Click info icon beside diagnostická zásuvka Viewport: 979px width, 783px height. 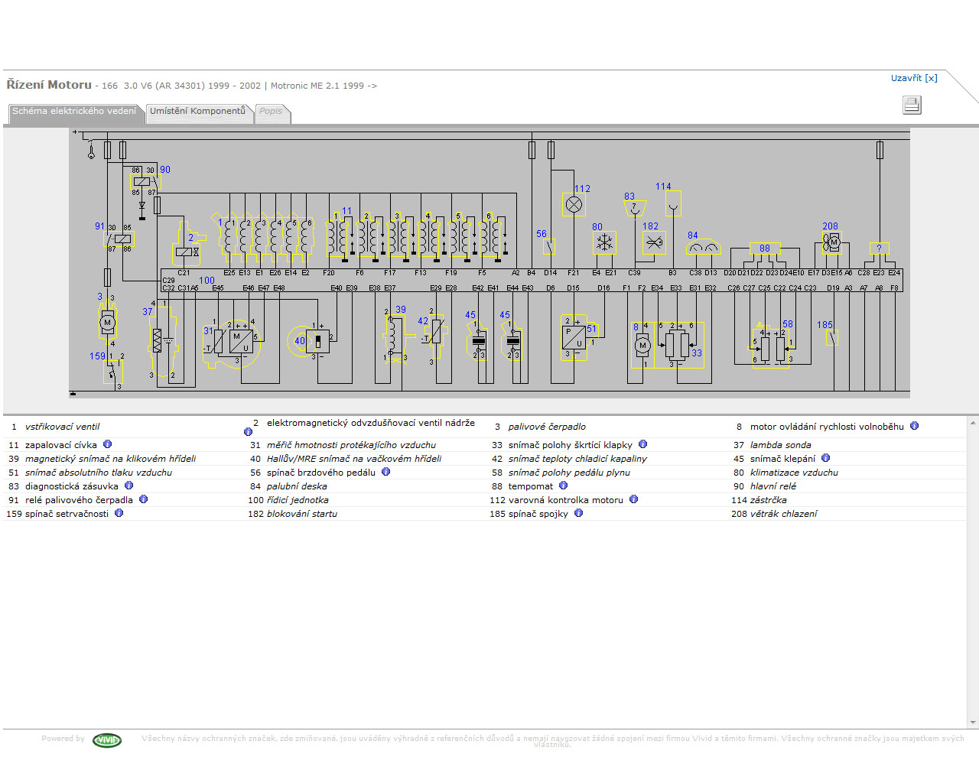(x=128, y=486)
